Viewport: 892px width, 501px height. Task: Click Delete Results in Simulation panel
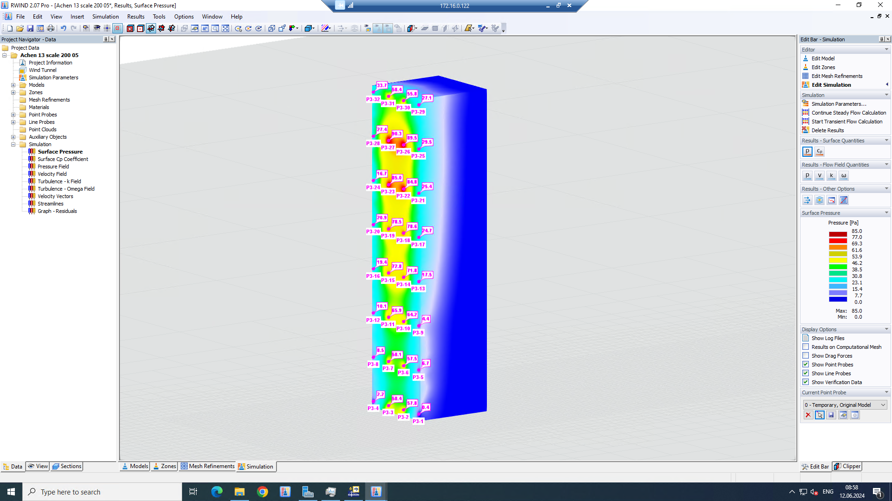coord(827,130)
